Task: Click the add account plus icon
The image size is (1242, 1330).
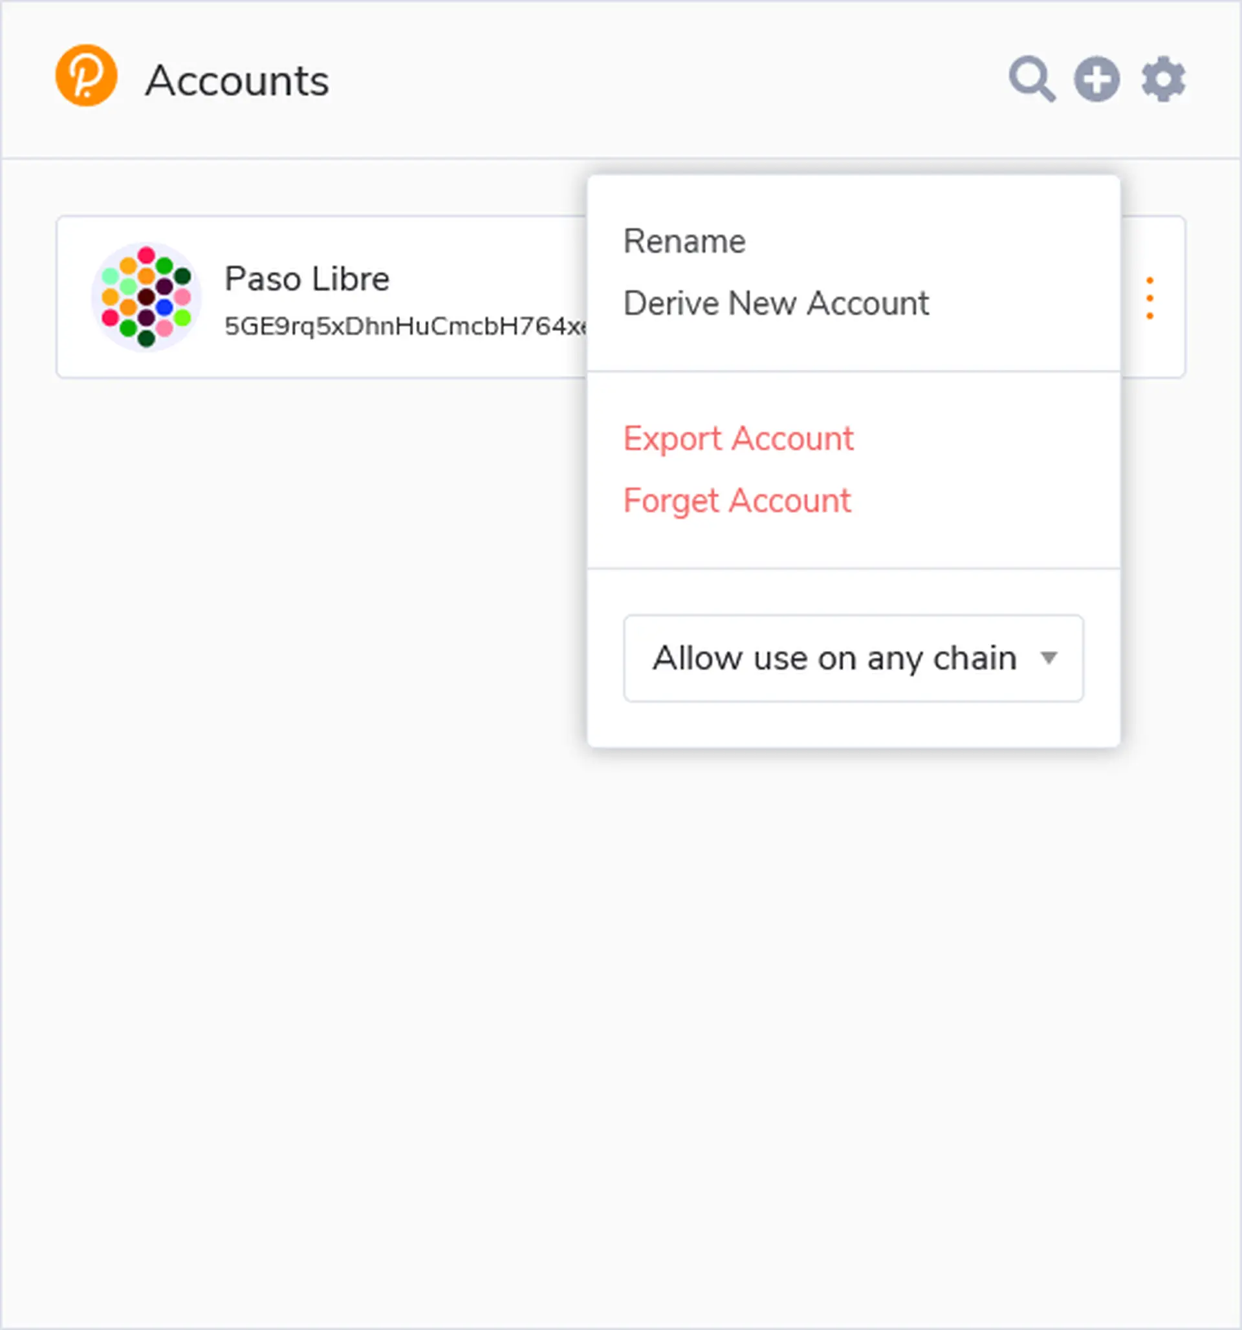Action: (x=1097, y=79)
